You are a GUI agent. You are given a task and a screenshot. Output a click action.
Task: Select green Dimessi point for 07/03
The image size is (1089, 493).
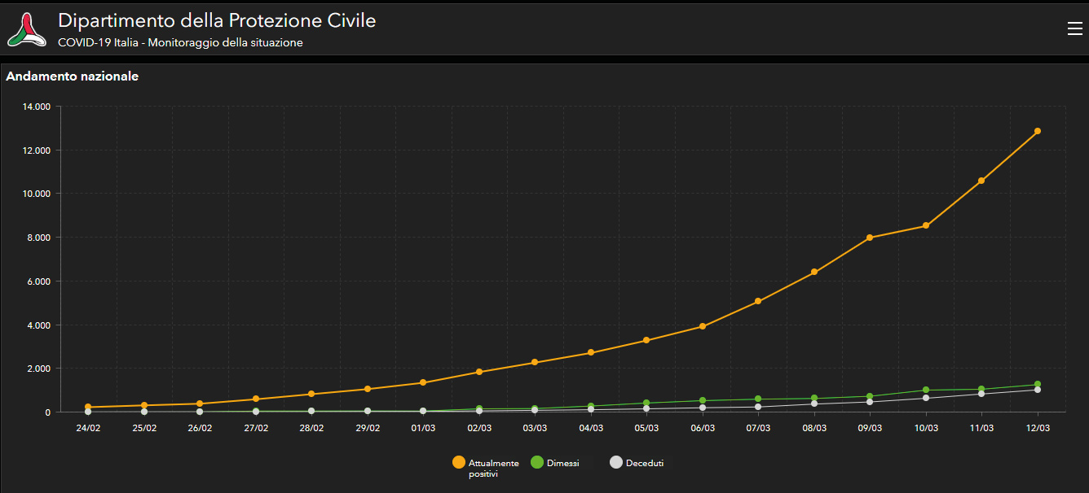[758, 399]
